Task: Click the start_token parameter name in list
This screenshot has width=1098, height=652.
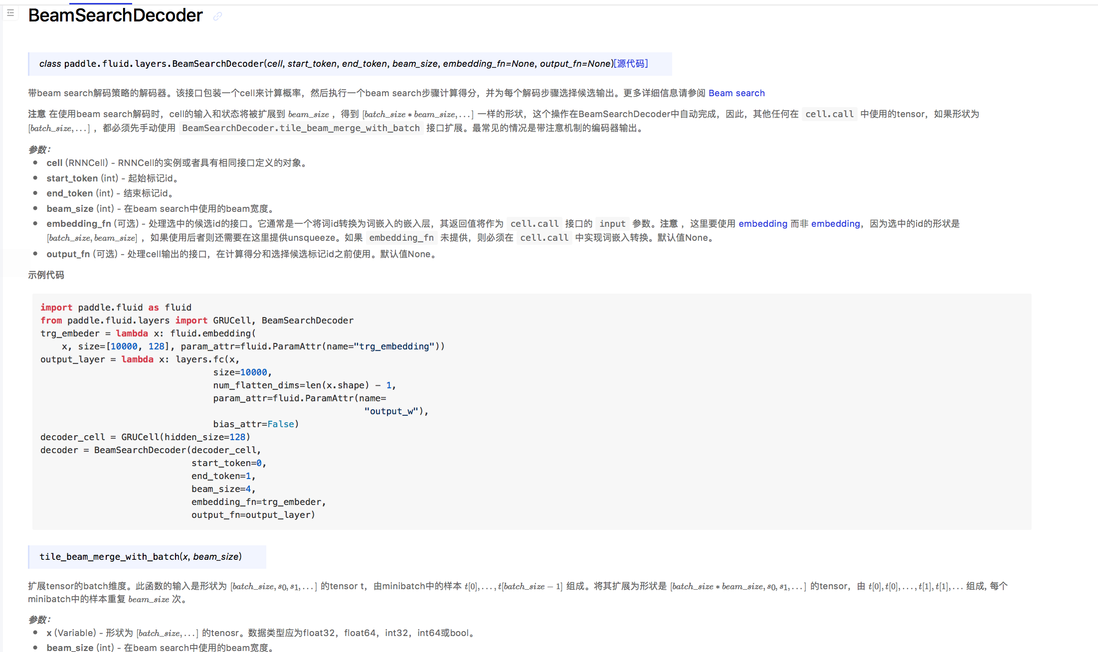Action: [72, 178]
